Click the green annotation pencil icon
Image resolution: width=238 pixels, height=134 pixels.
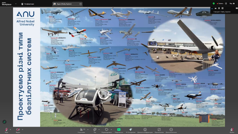point(4,122)
